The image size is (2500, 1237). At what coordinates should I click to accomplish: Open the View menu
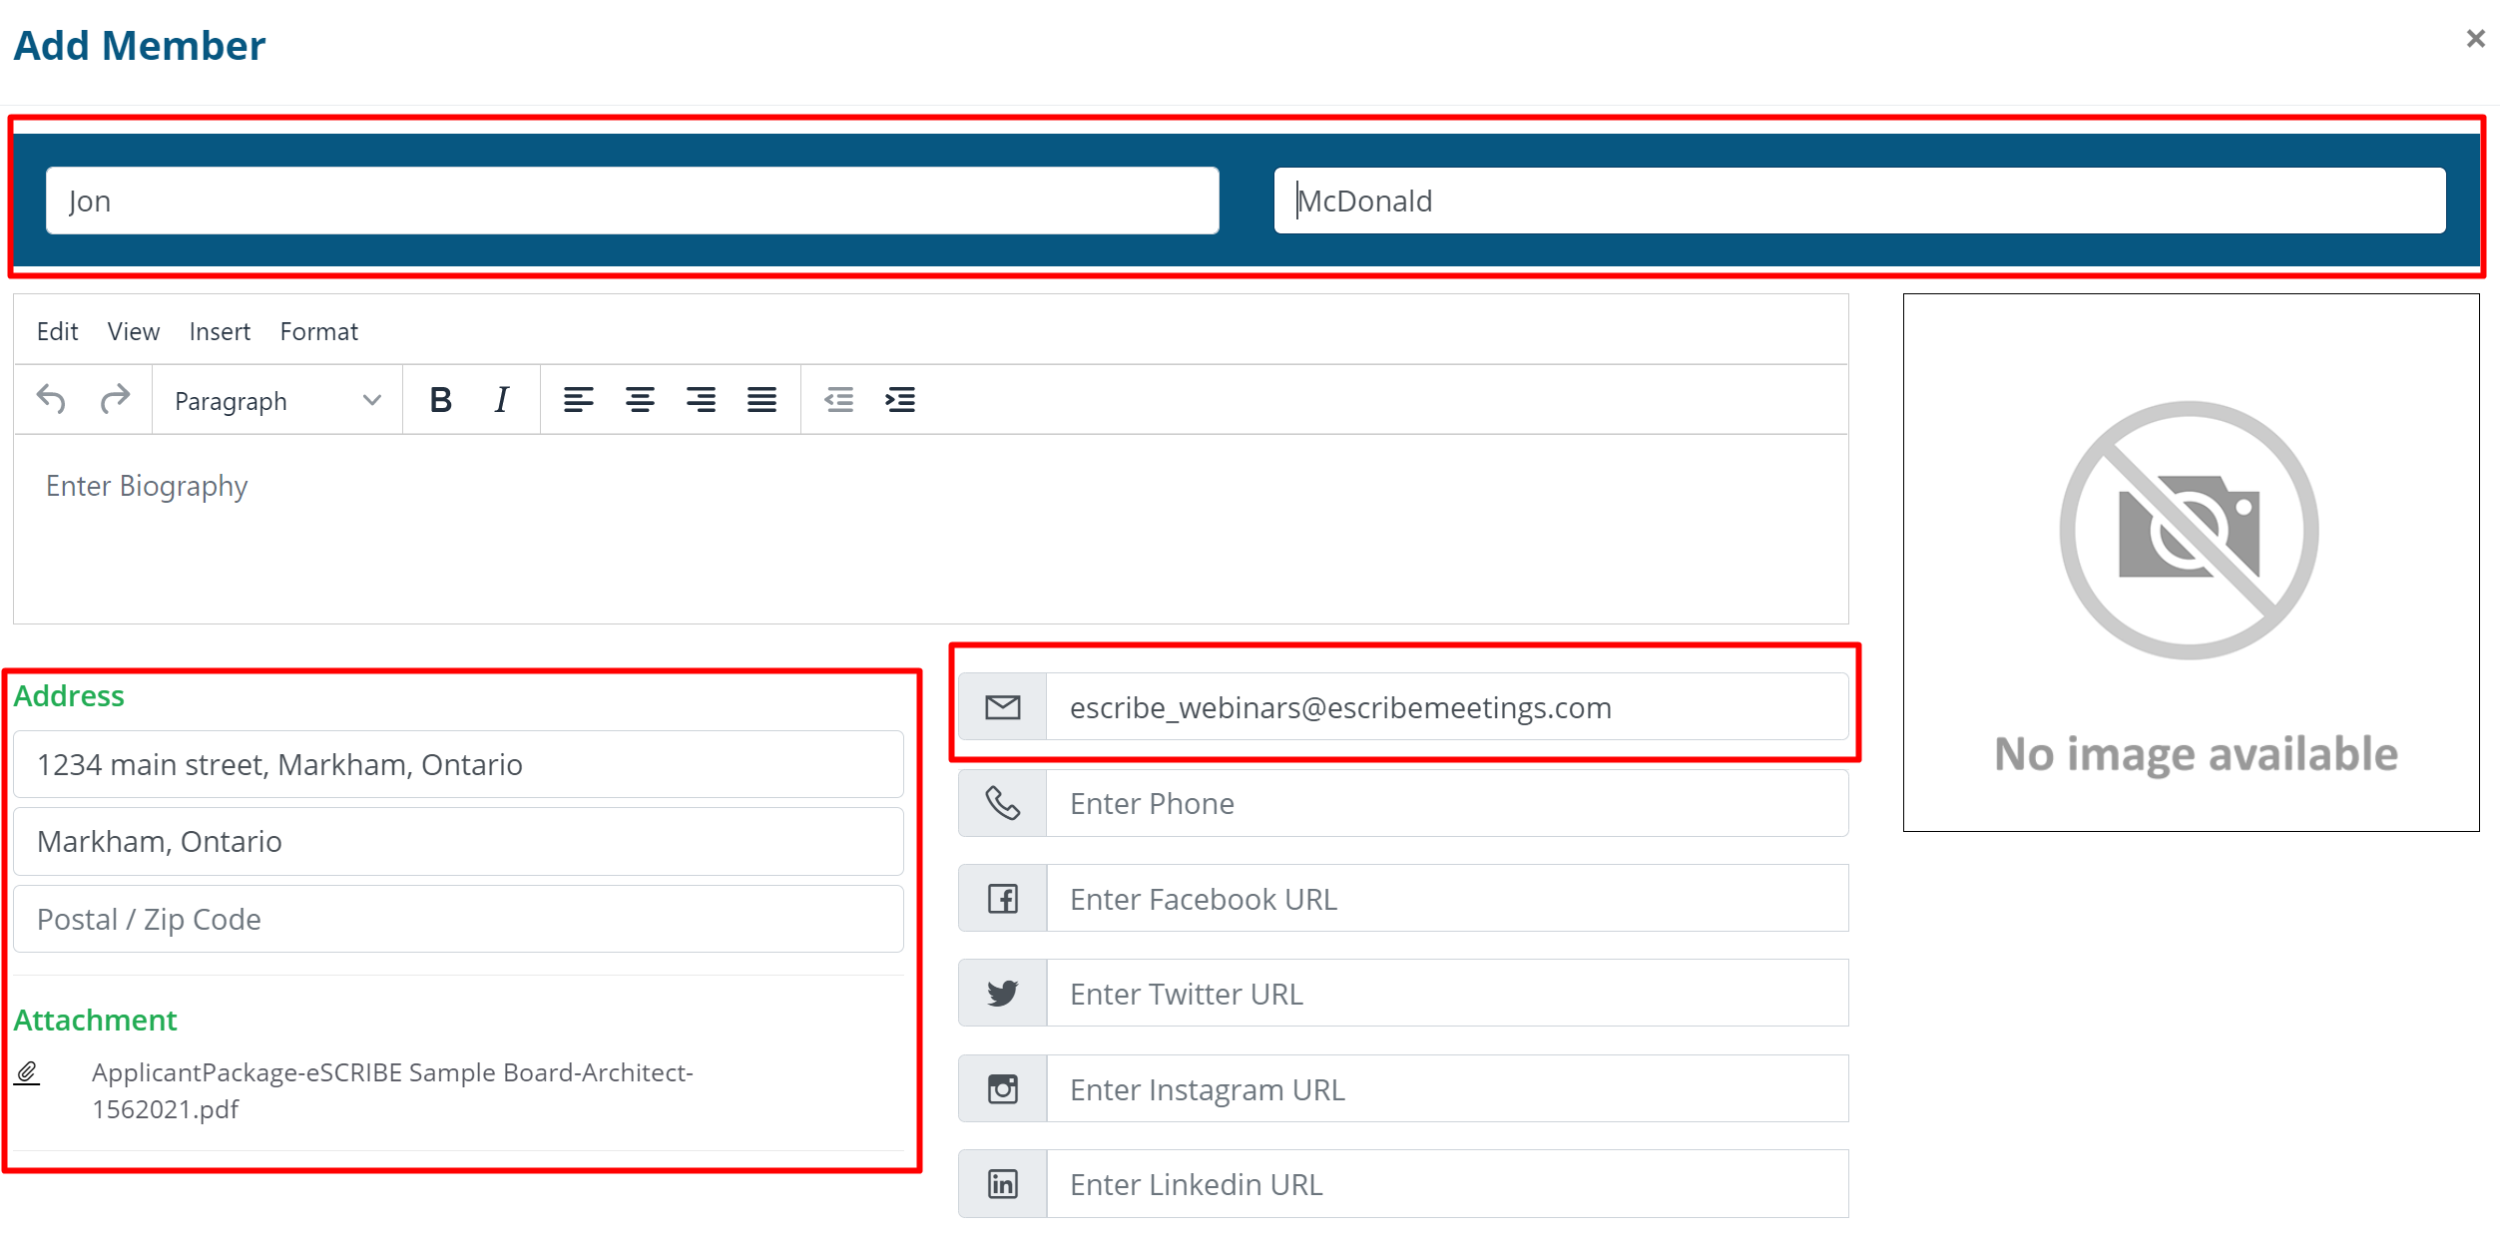point(134,331)
